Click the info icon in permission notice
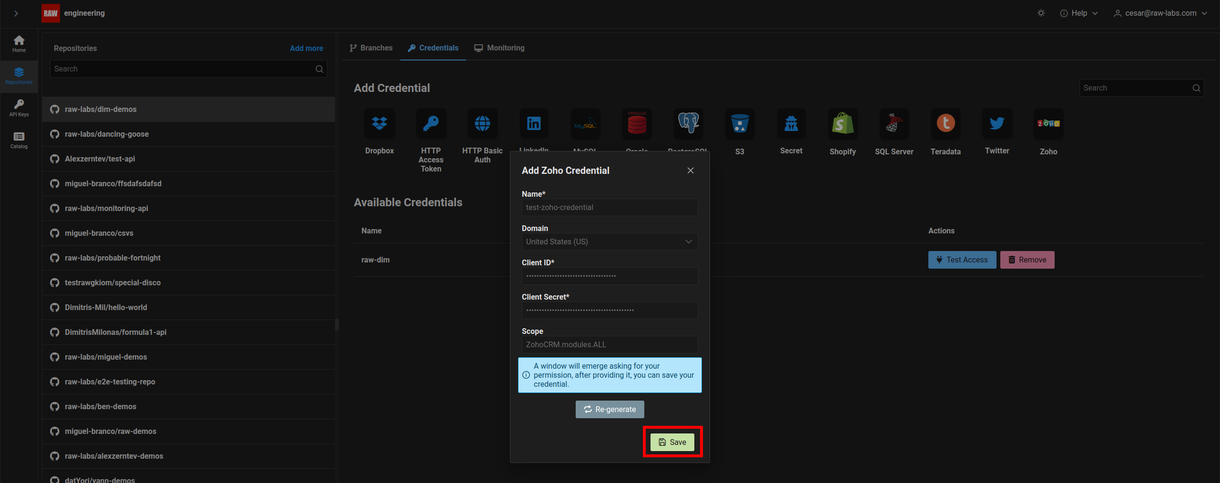Screen dimensions: 1220x483 click(x=526, y=375)
